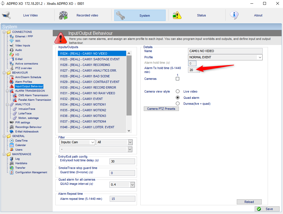Image resolution: width=283 pixels, height=214 pixels.
Task: Tick the Cameras 1 checkbox
Action: point(178,79)
